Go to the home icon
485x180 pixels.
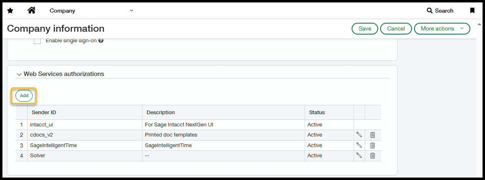click(31, 11)
